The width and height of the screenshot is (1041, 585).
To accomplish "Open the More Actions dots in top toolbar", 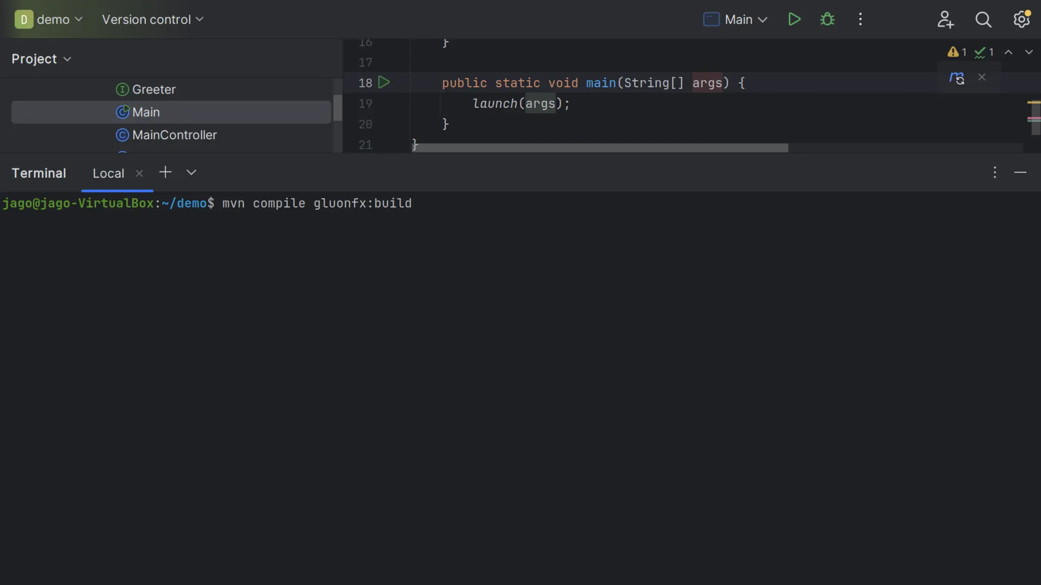I will click(860, 19).
